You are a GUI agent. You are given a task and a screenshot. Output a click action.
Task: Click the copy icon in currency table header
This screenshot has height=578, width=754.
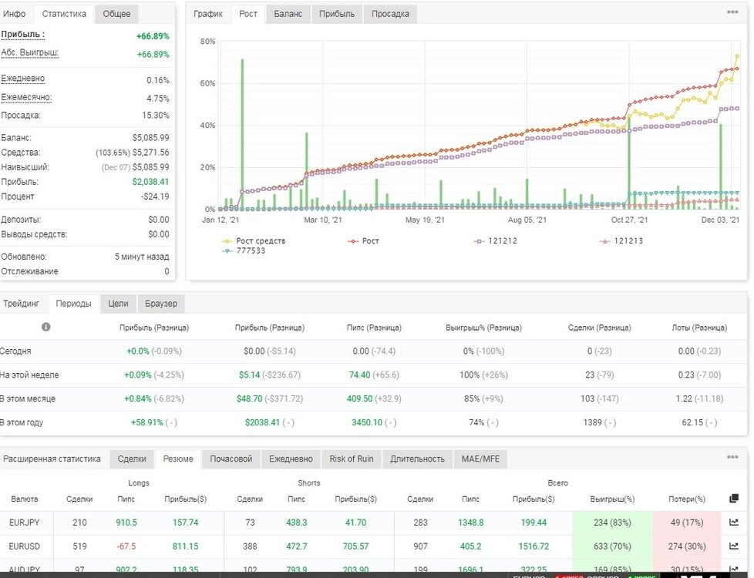(x=734, y=499)
